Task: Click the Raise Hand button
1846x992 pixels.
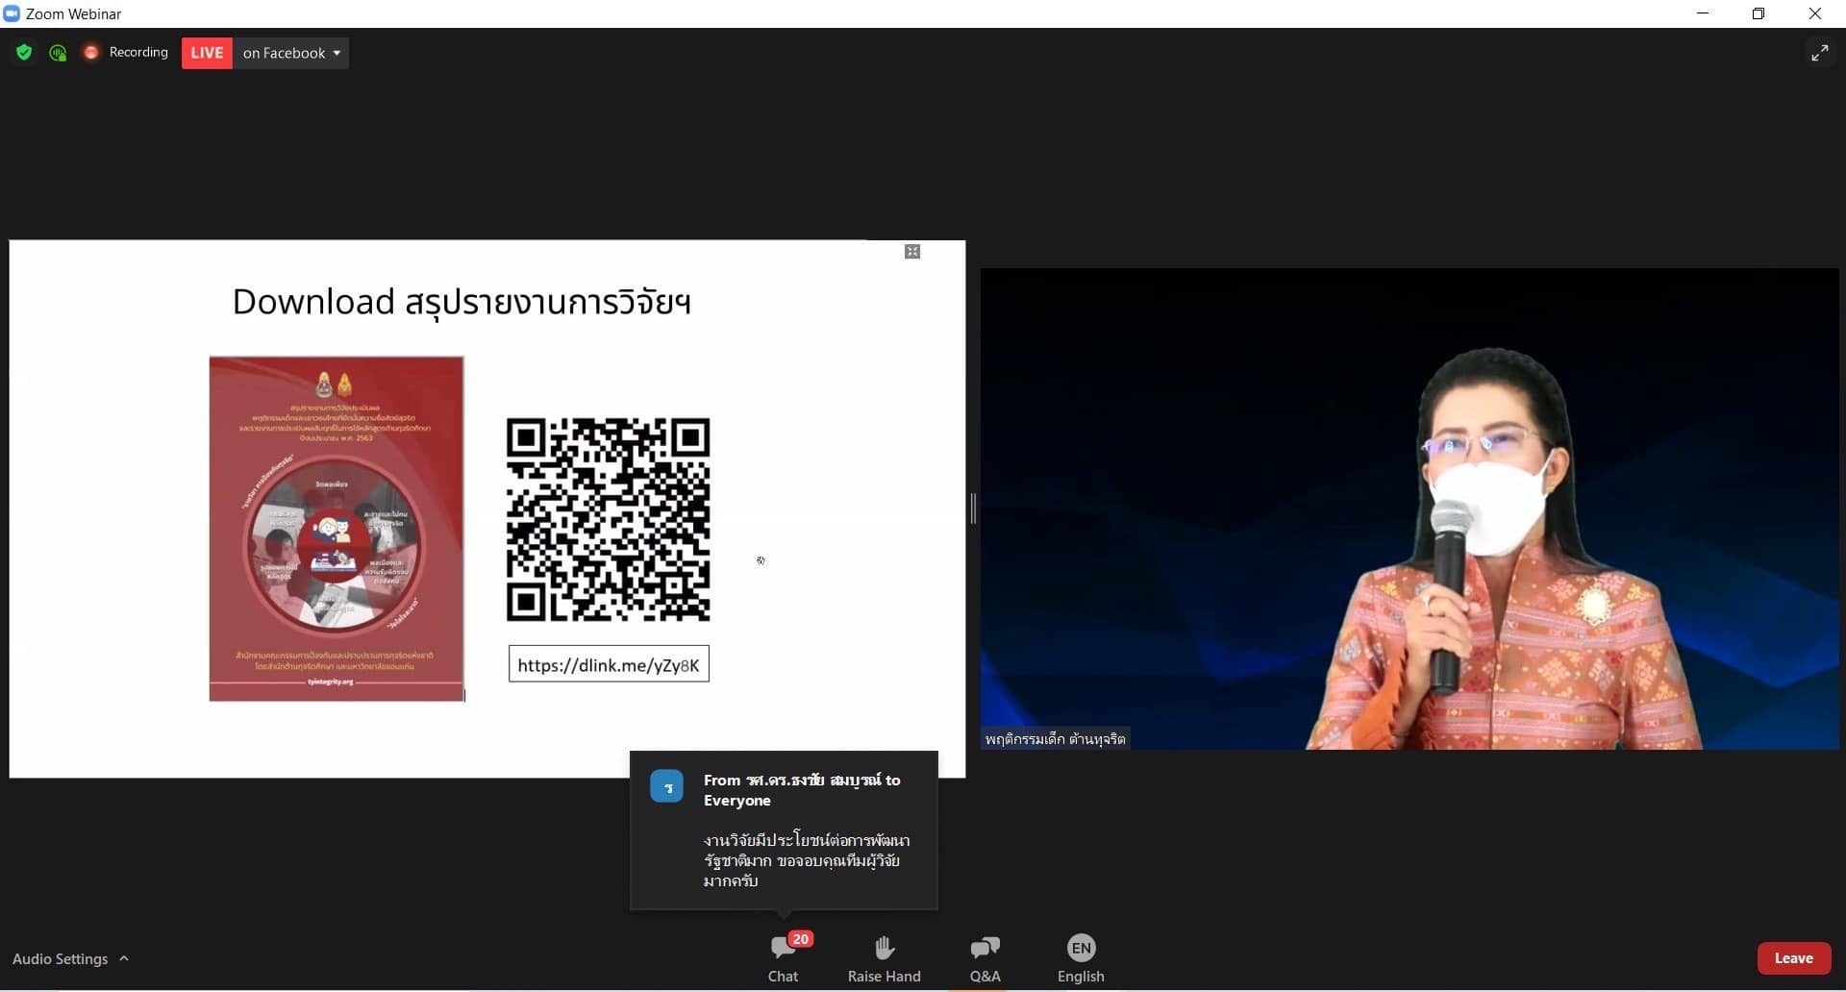Action: click(x=885, y=958)
